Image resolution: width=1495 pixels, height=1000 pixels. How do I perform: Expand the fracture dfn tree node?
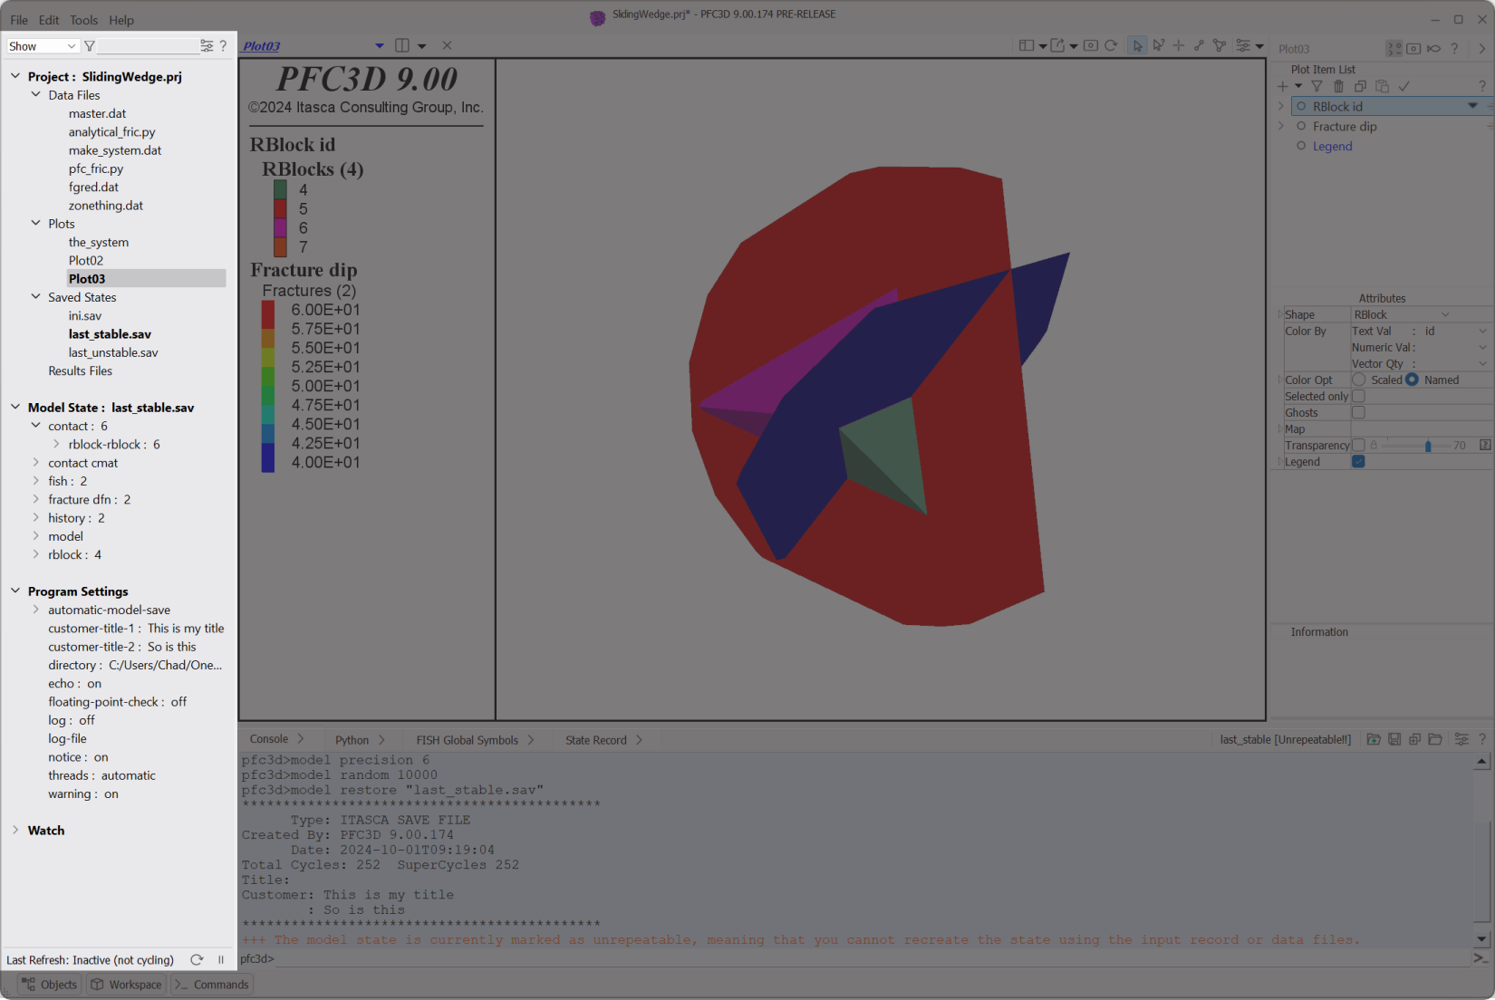(x=36, y=499)
